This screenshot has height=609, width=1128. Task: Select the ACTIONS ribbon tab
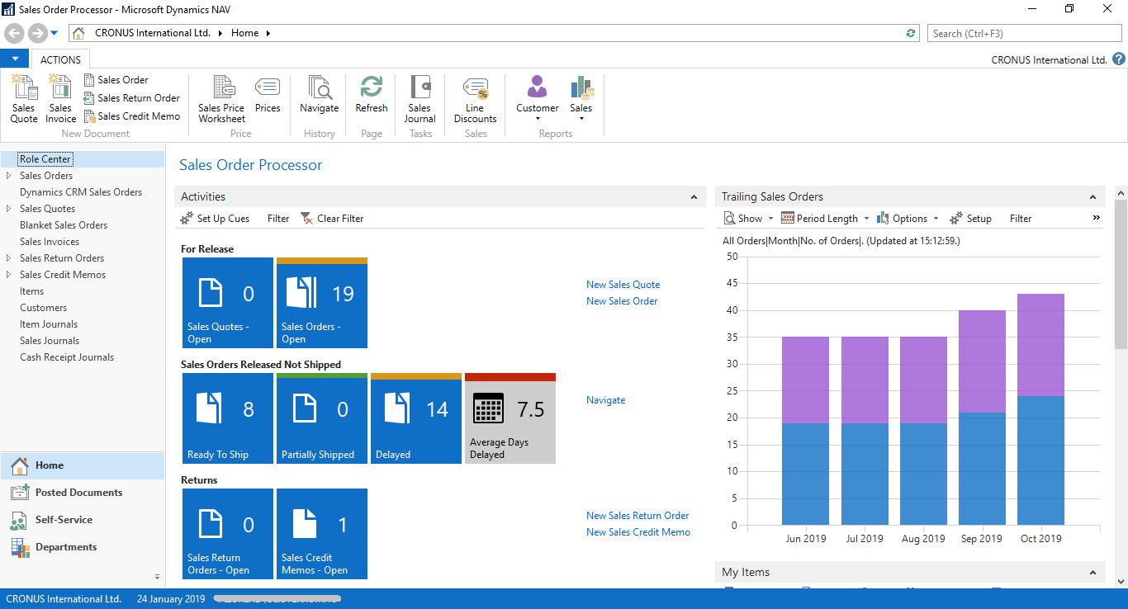[61, 59]
